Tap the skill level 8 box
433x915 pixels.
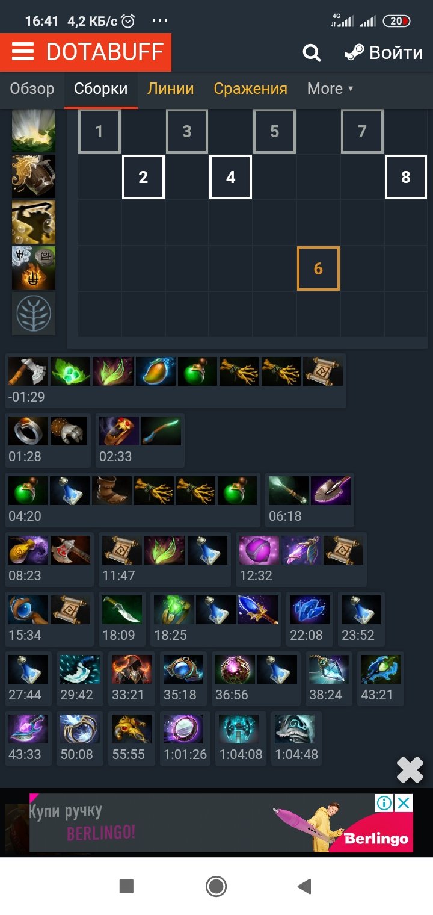tap(406, 177)
